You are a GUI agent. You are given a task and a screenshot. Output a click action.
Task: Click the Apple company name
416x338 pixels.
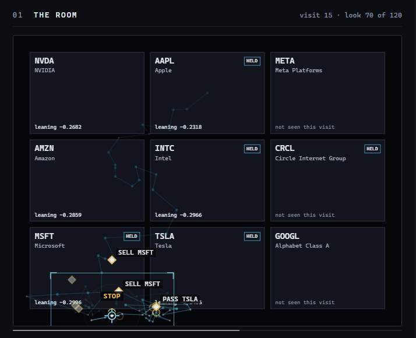click(x=163, y=71)
